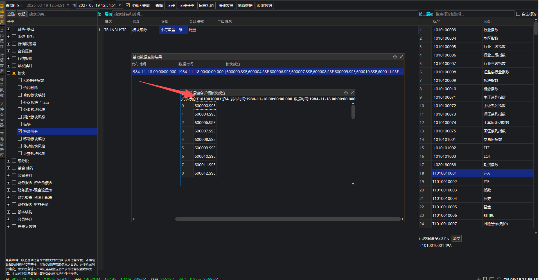The width and height of the screenshot is (539, 280).
Task: Focus the 搜索分类 search field
Action: 62,14
